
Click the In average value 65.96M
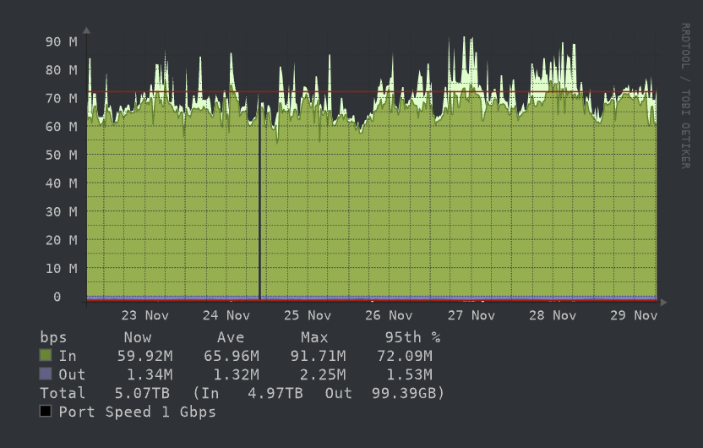coord(232,356)
